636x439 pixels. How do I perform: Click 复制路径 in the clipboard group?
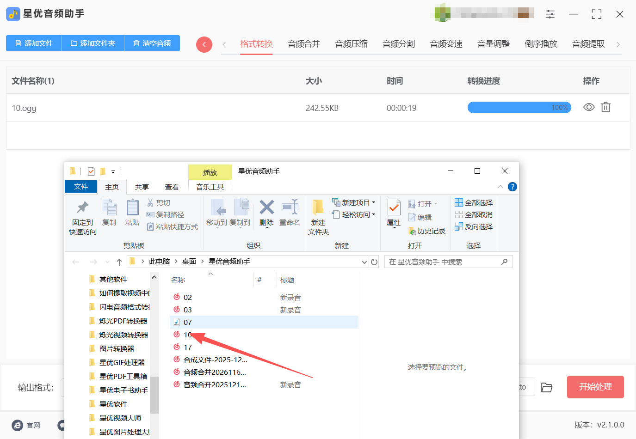165,214
